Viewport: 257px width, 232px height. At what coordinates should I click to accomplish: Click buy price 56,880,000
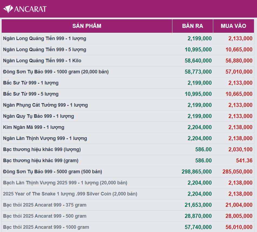[x=239, y=61]
